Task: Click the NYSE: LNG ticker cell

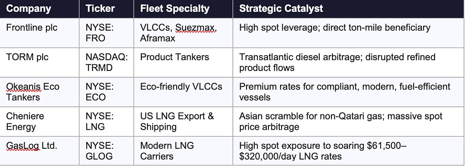Action: (x=106, y=121)
